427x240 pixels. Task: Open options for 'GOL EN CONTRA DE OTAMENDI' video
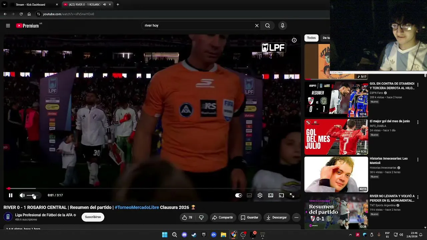(418, 85)
